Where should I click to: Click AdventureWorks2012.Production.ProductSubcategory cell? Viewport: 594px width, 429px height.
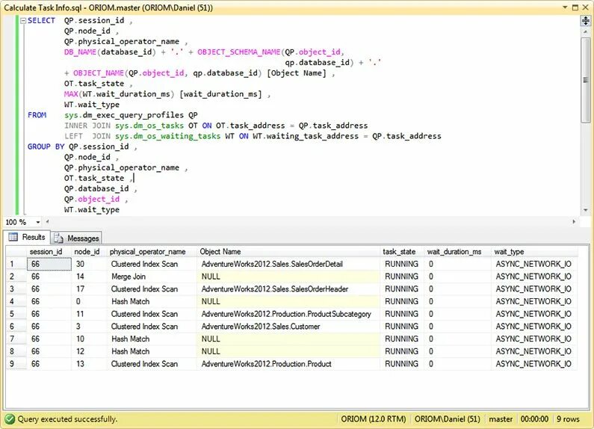tap(288, 314)
